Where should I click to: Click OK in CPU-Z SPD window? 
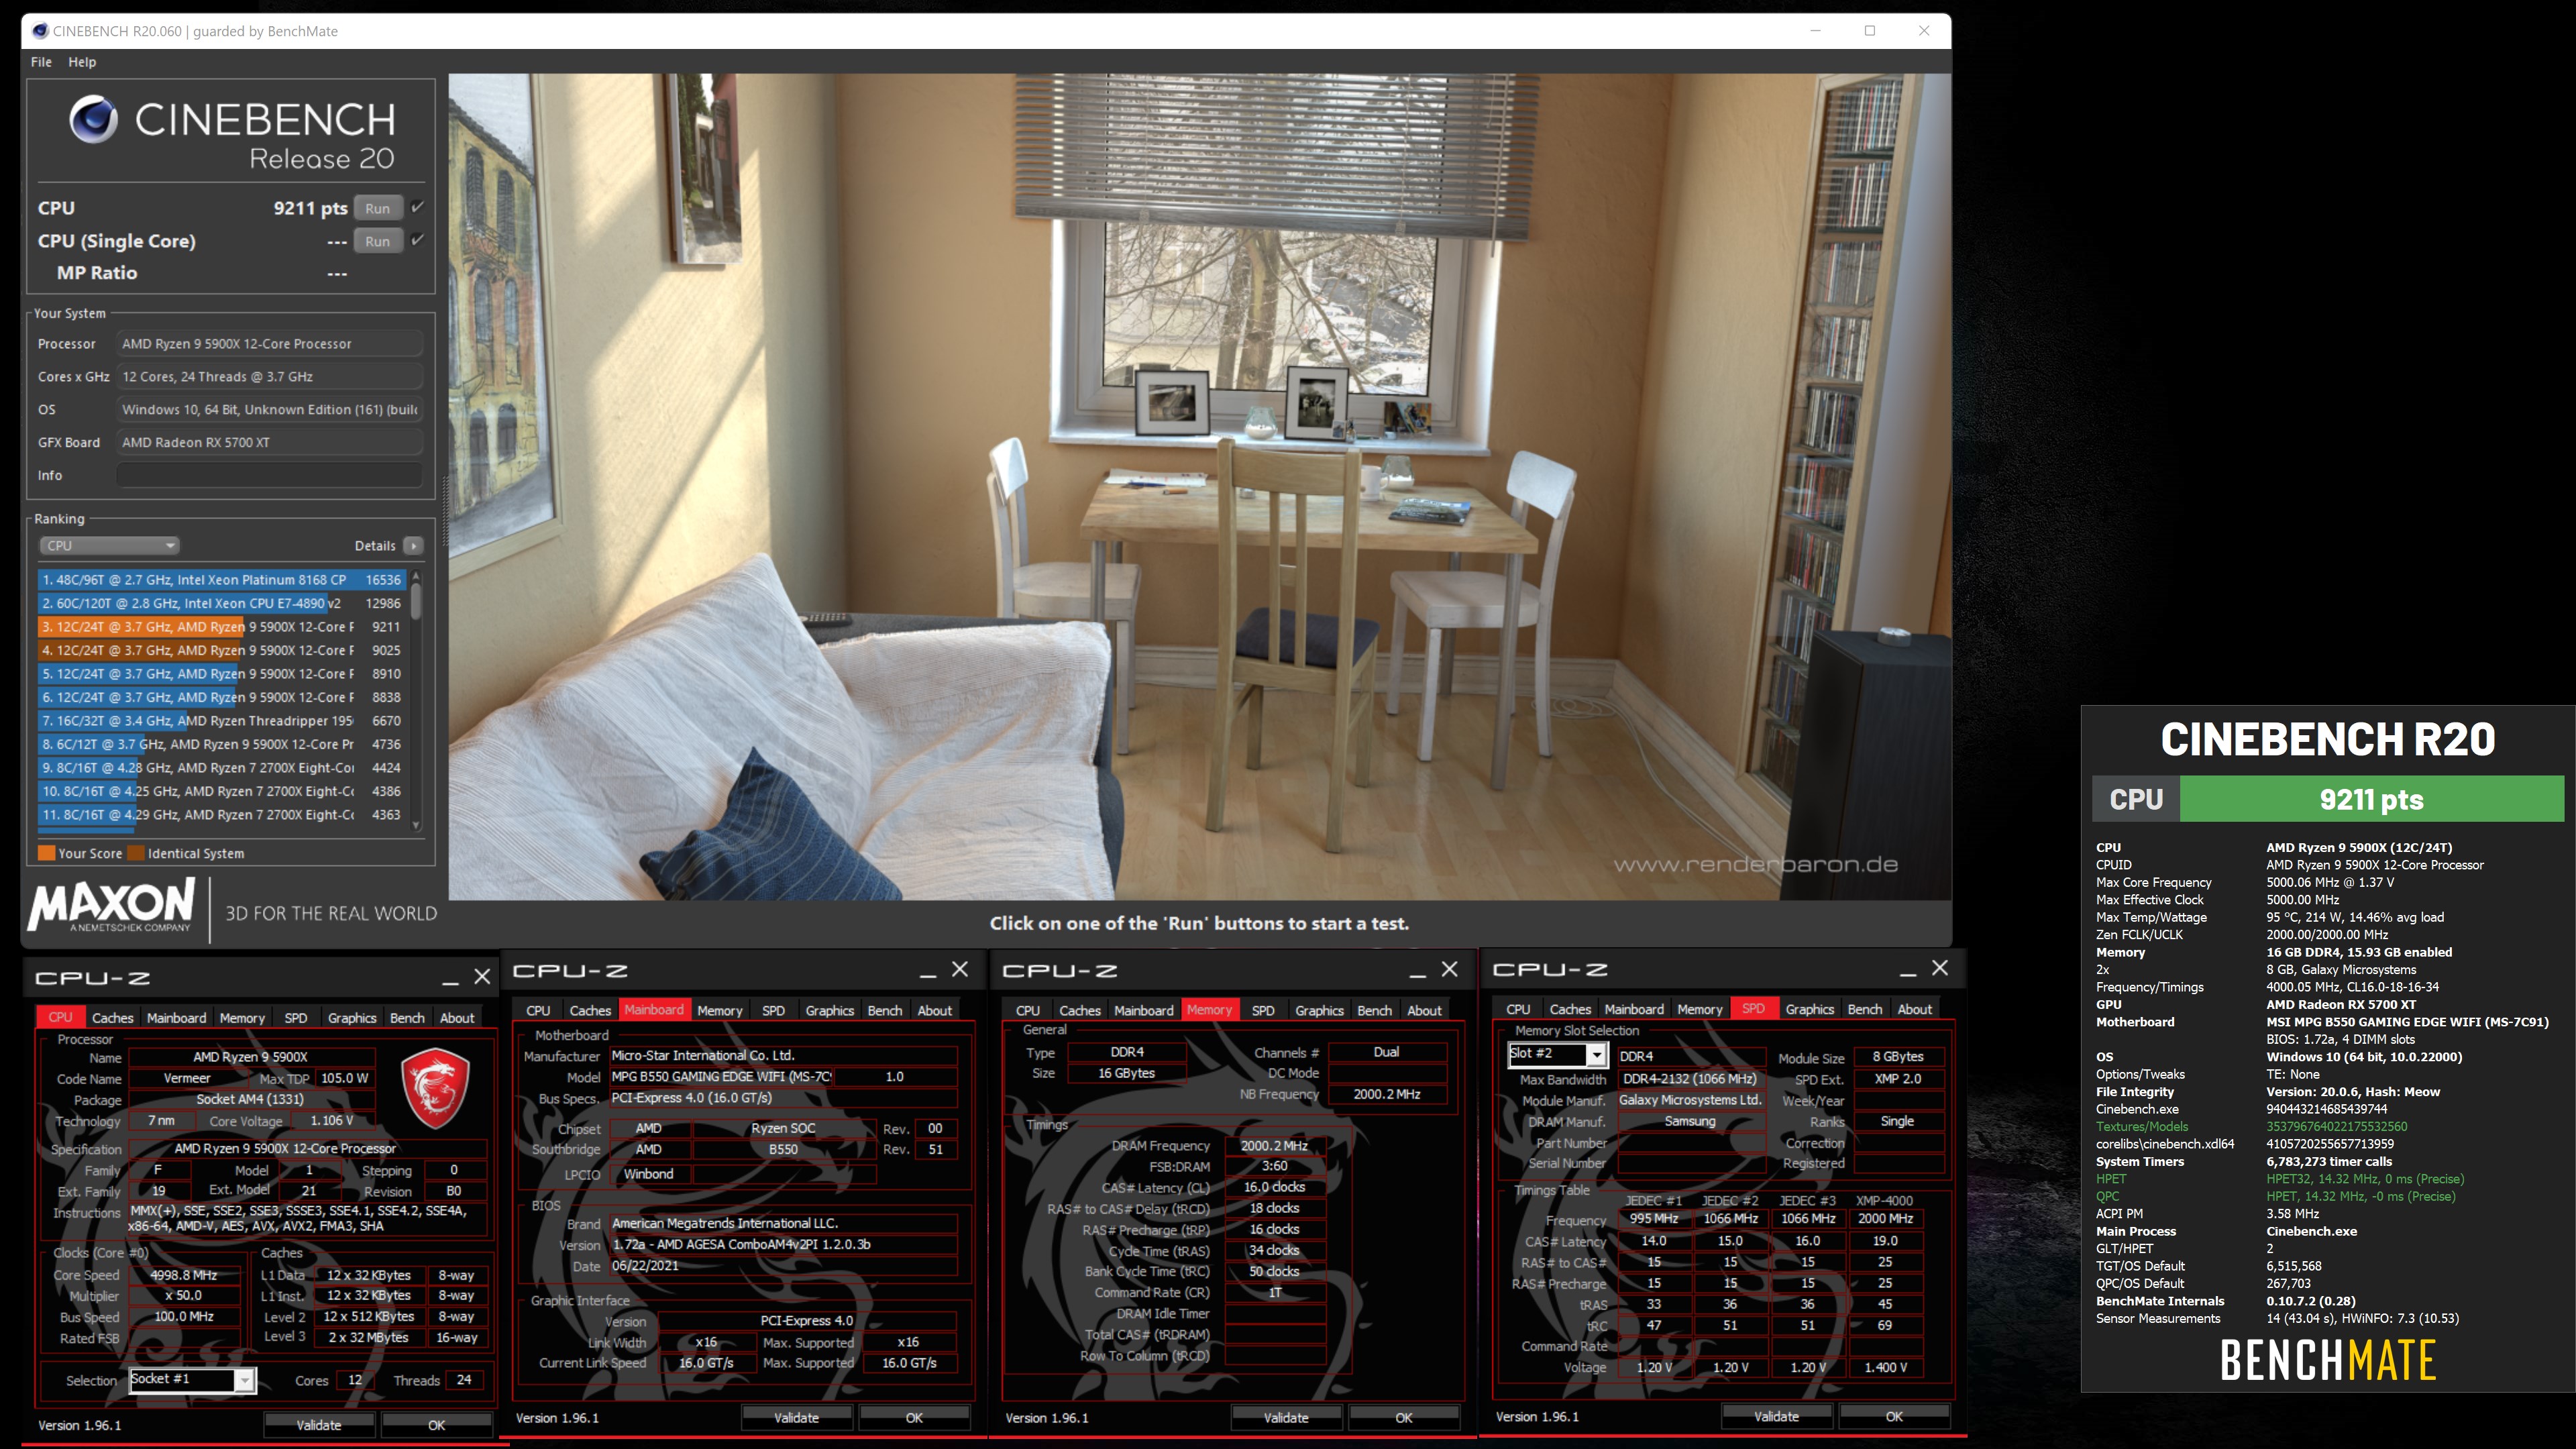click(x=1894, y=1417)
